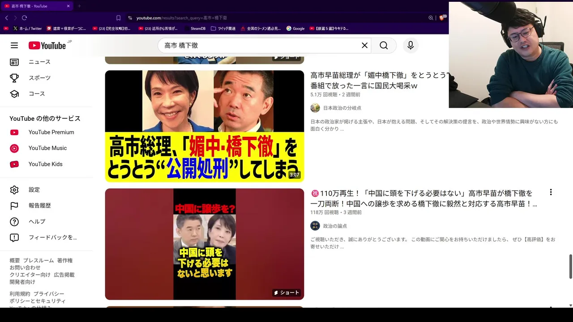573x322 pixels.
Task: Start voice search with microphone
Action: 410,45
